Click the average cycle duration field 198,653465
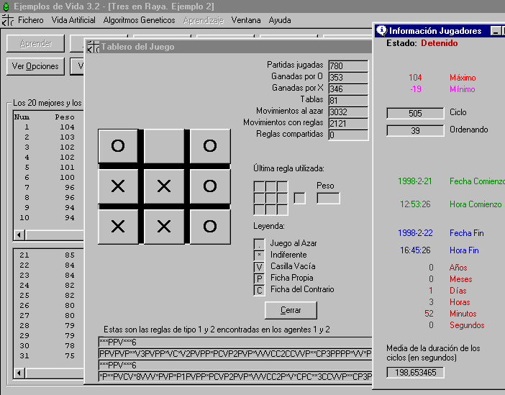The height and width of the screenshot is (395, 505). coord(415,373)
